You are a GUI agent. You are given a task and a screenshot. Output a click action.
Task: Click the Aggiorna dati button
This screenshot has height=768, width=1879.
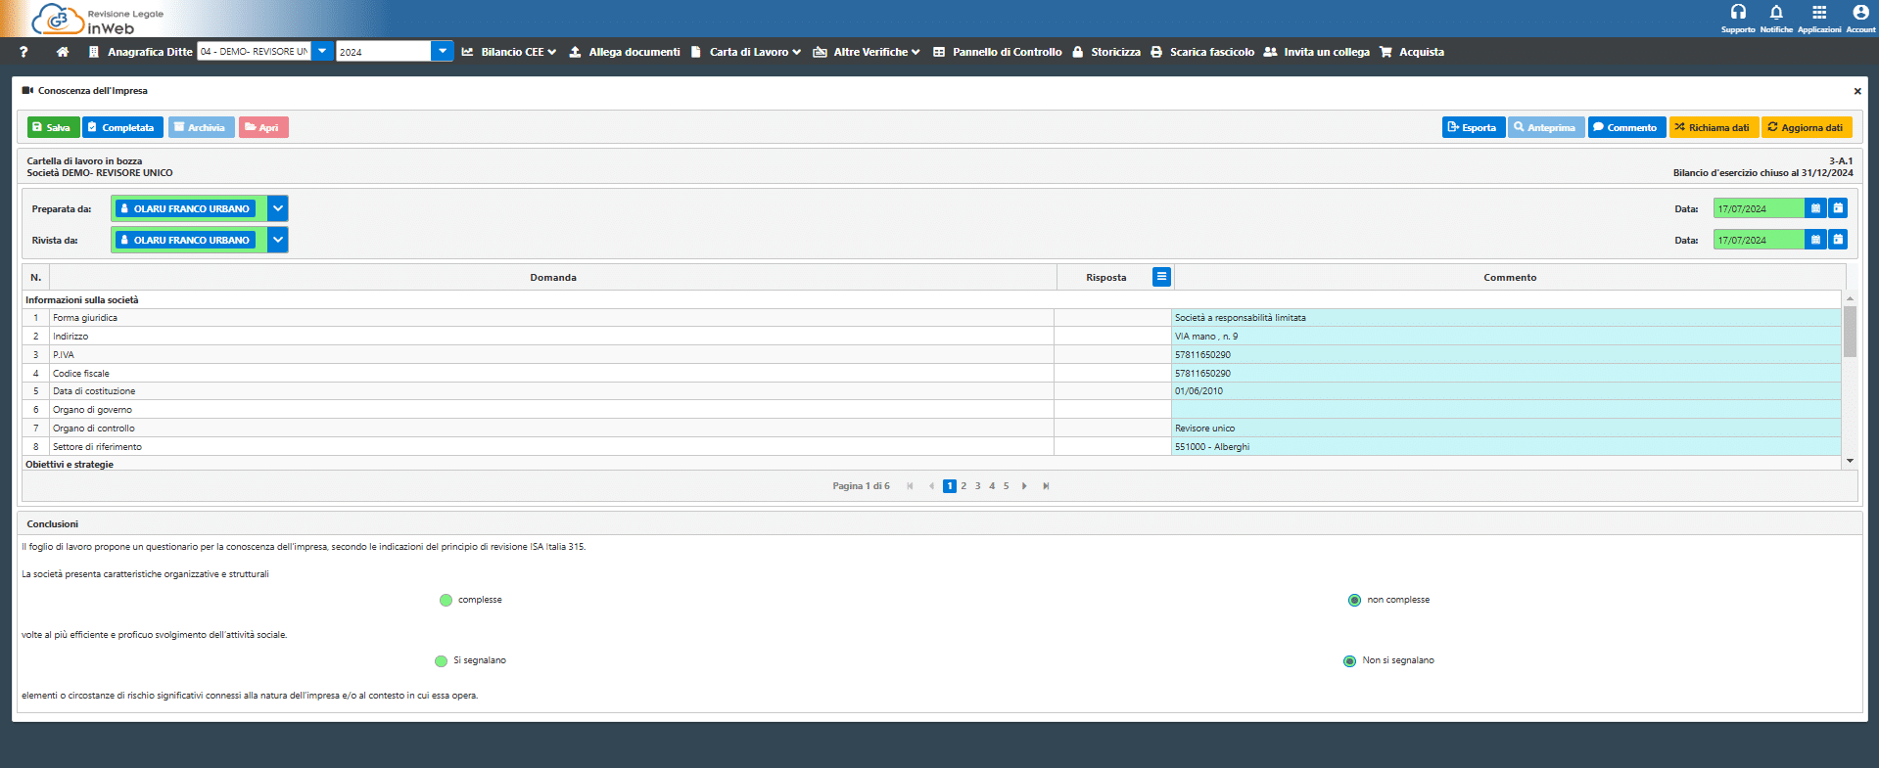[1807, 127]
